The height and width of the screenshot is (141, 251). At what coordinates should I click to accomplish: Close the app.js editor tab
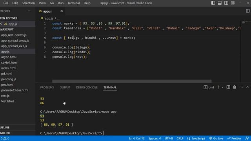coord(62,11)
